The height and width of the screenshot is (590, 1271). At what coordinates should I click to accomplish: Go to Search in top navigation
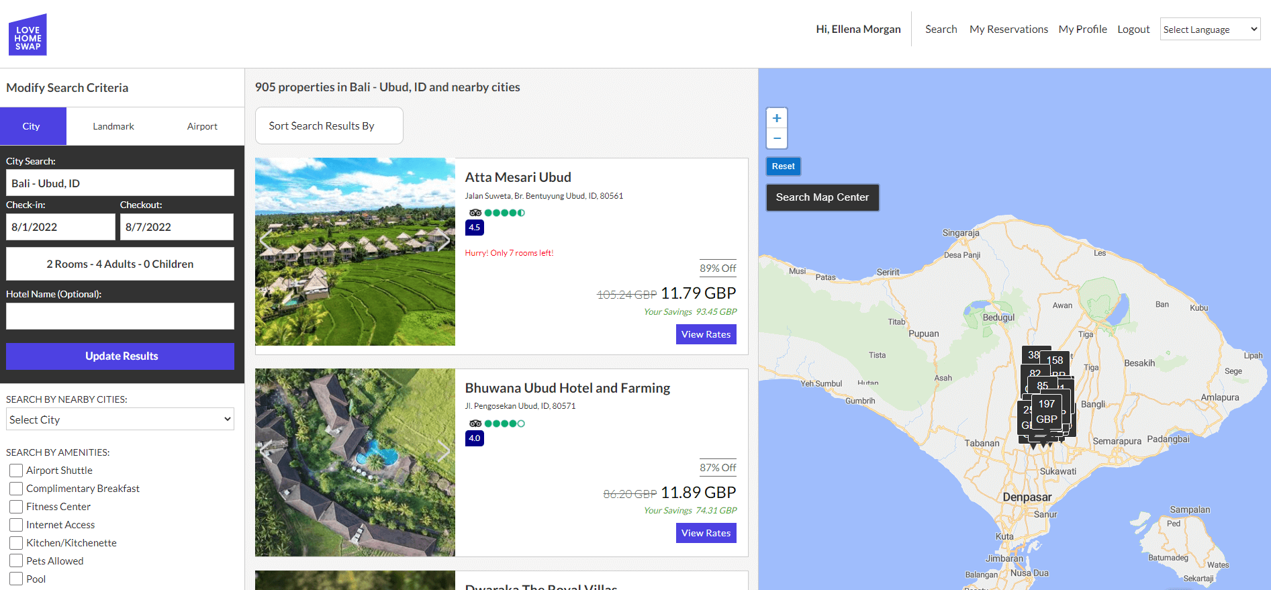point(941,29)
